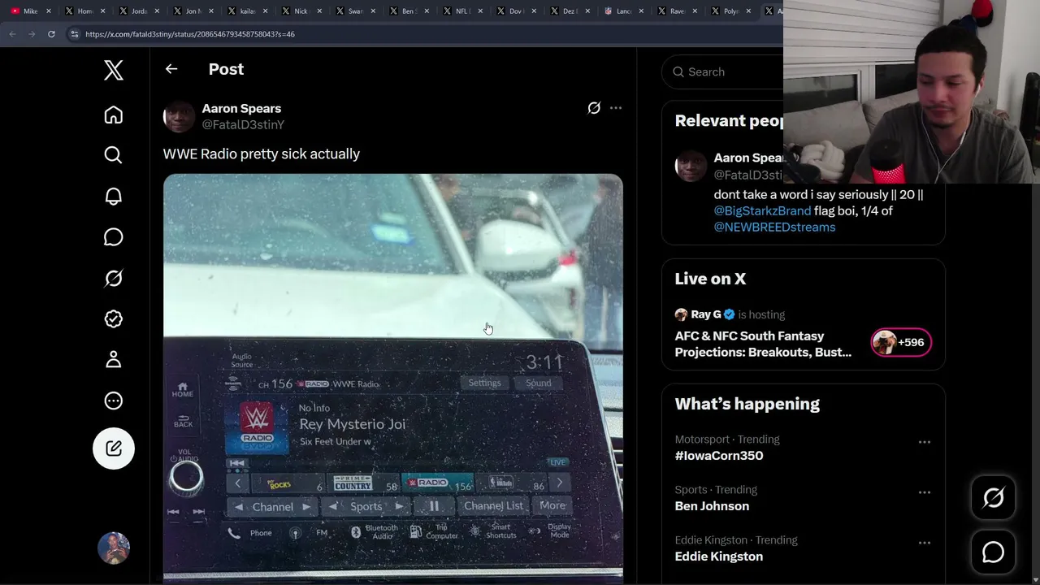Switch to the Nick browser tab
1040x585 pixels.
pyautogui.click(x=301, y=11)
